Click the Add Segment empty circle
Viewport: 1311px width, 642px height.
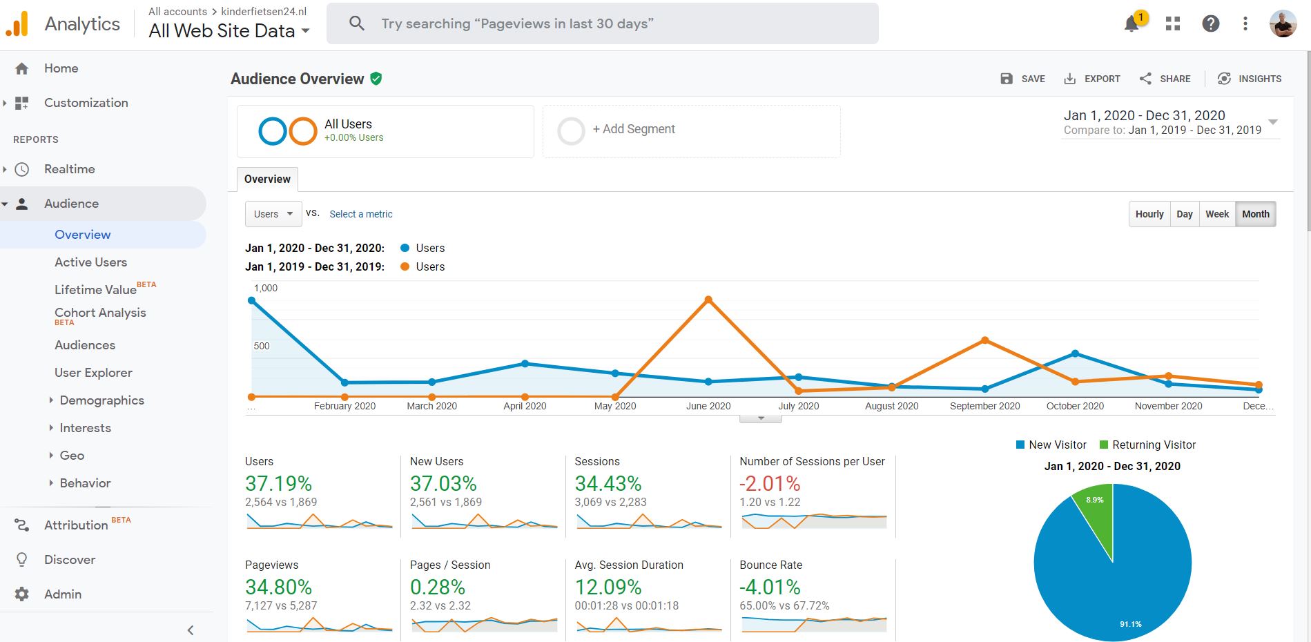571,131
